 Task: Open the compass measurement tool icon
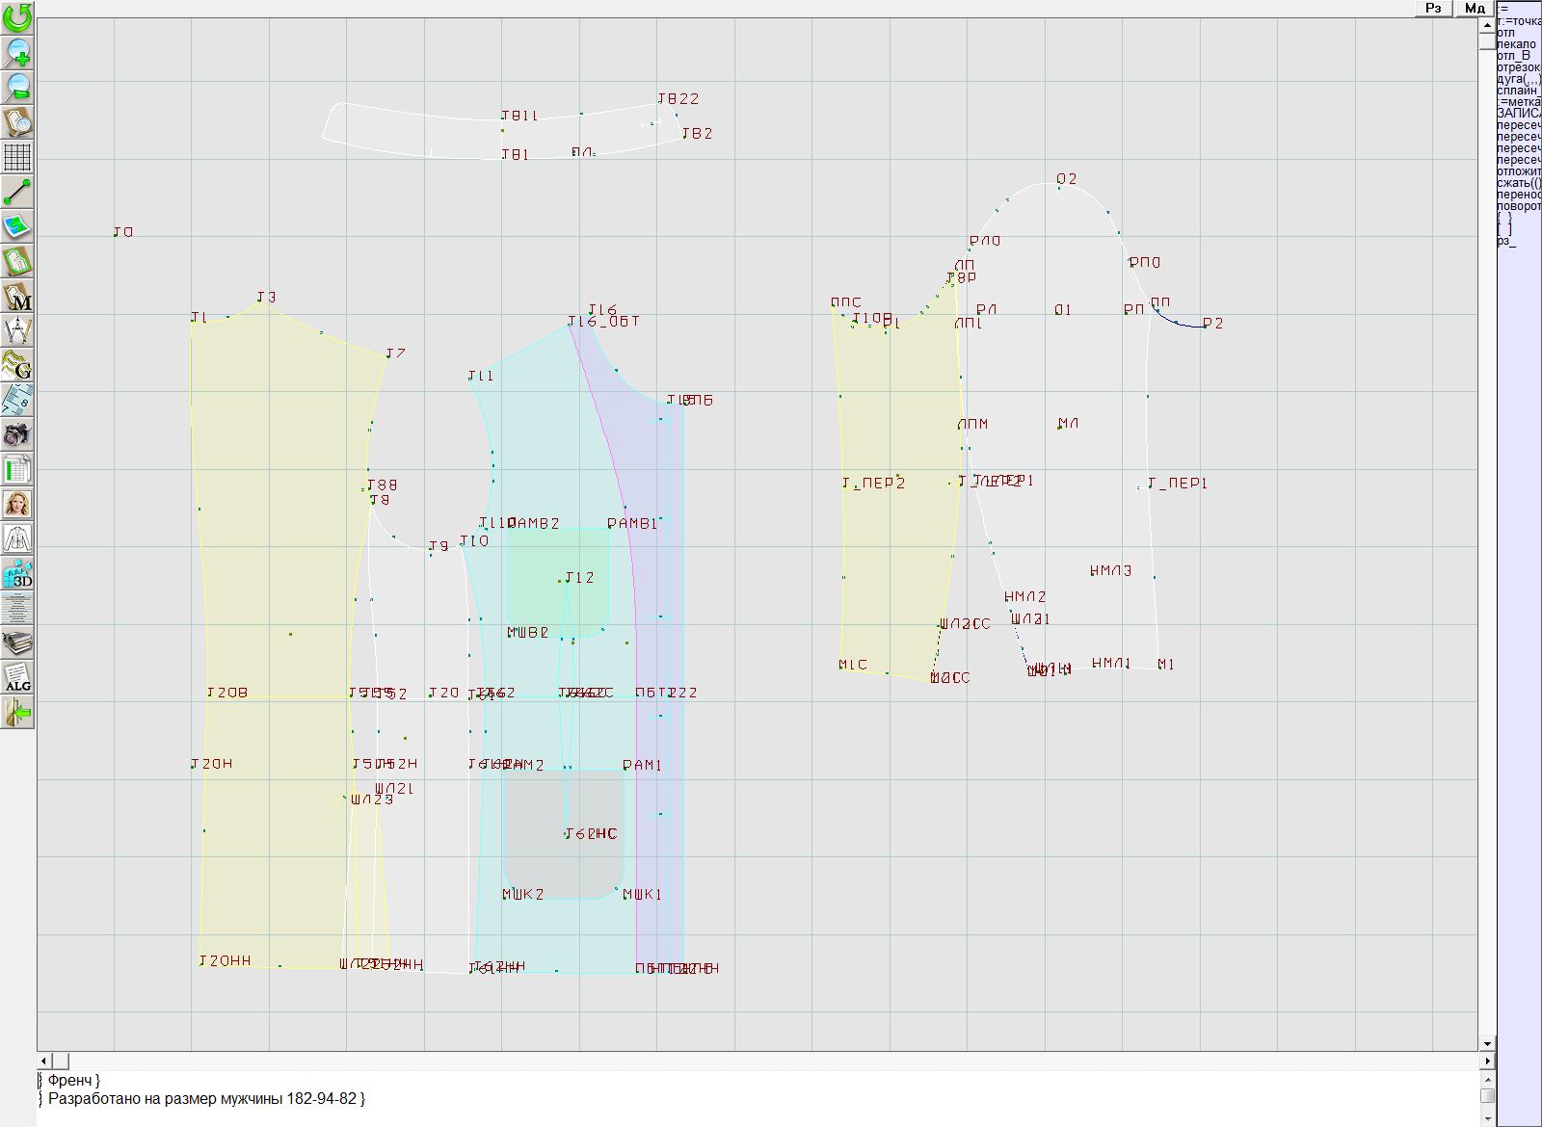[x=17, y=330]
